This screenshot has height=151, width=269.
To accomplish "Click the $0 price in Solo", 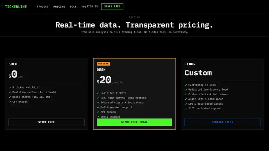I will click(13, 74).
